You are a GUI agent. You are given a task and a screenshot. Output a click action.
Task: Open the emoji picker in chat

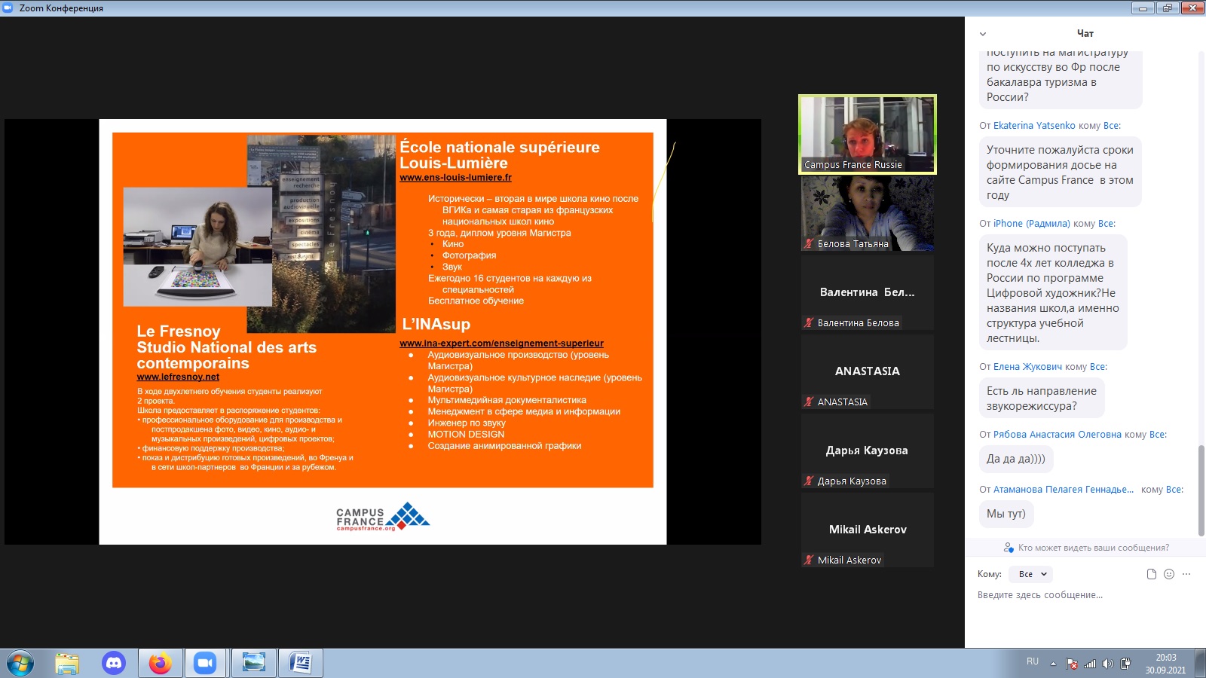[1169, 574]
